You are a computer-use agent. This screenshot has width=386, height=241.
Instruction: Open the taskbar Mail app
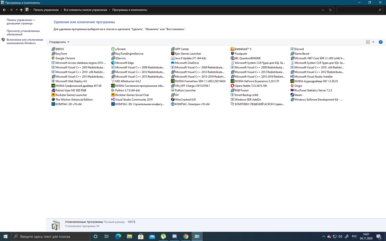tap(152, 236)
